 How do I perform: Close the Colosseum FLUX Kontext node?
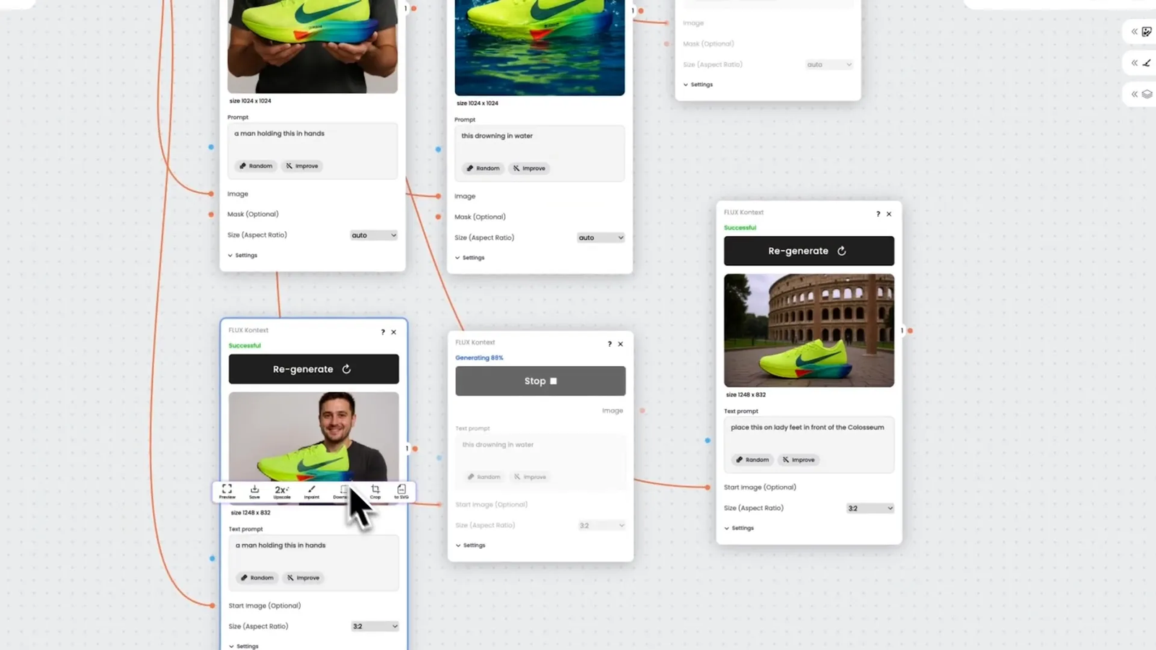[889, 214]
